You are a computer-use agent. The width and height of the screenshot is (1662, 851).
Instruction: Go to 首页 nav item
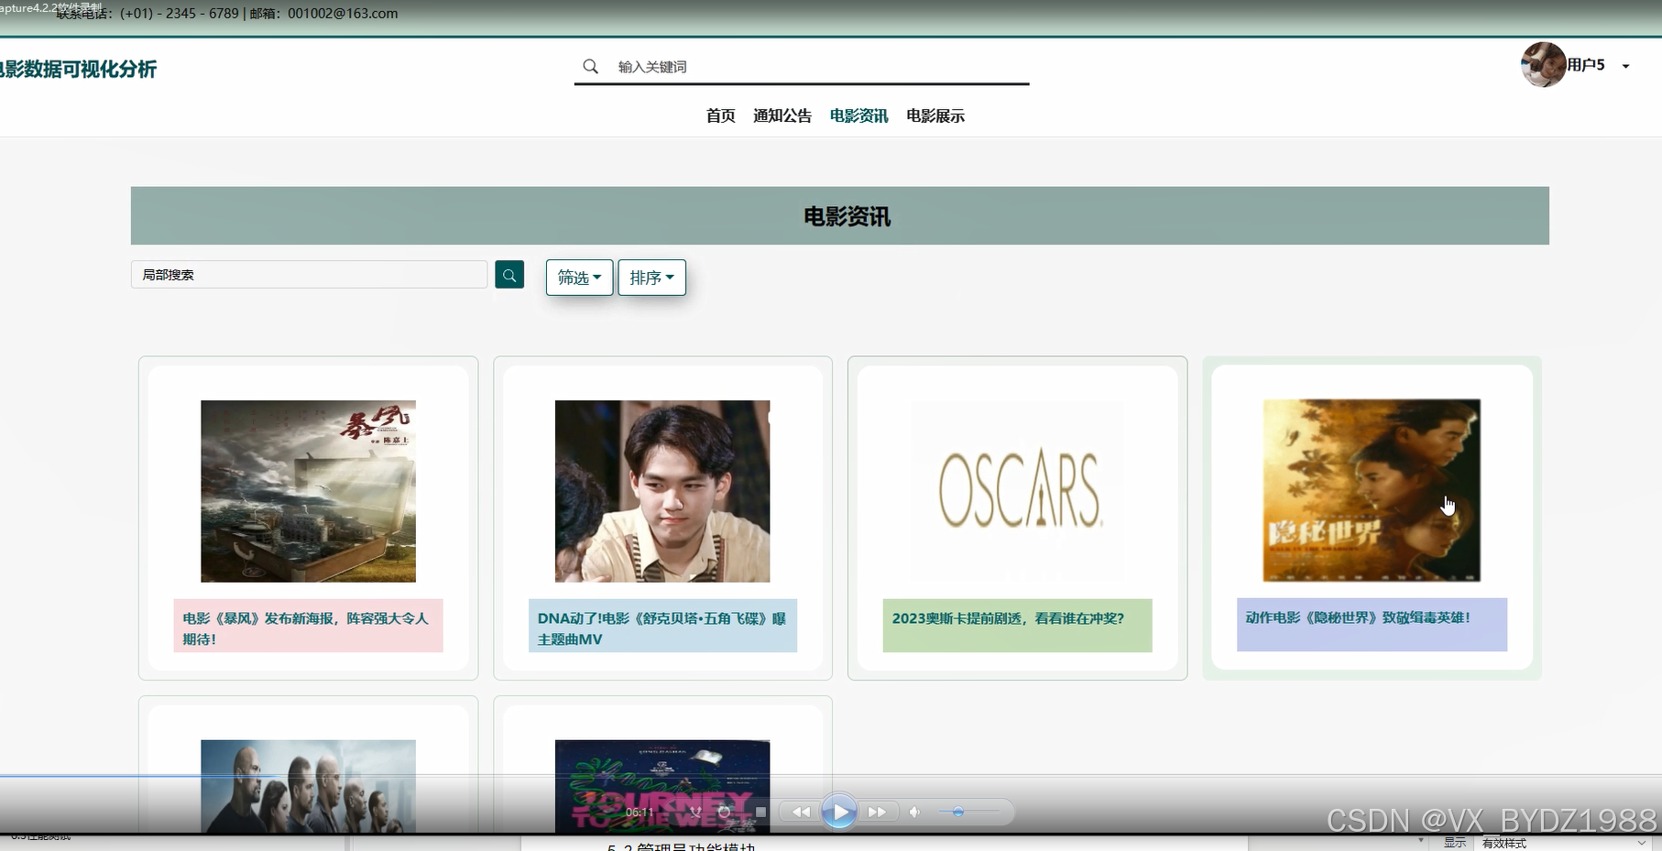pos(720,115)
